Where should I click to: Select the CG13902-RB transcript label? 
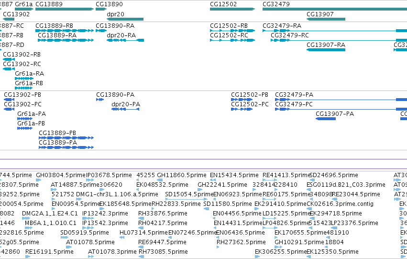[x=22, y=55]
